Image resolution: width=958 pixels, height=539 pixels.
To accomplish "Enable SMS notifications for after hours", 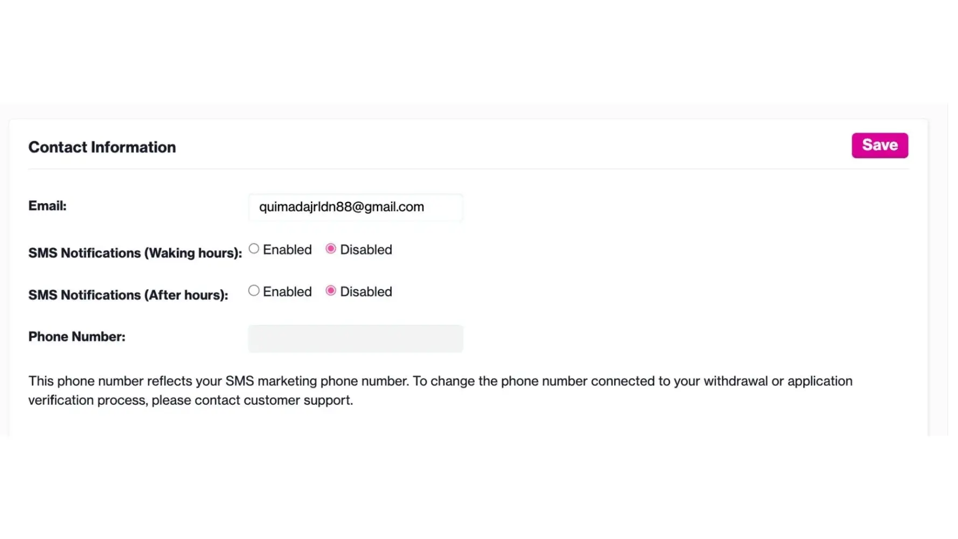I will coord(254,291).
